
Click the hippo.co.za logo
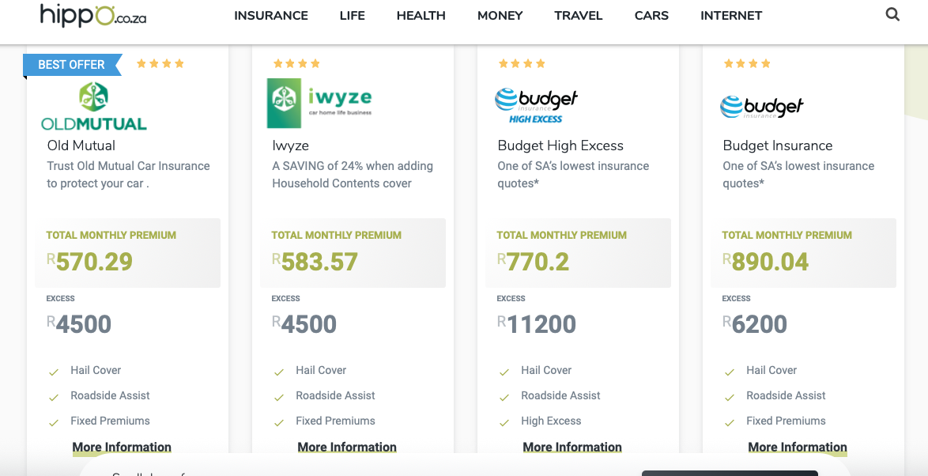click(x=93, y=15)
